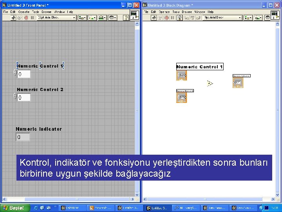The width and height of the screenshot is (282, 212).
Task: Open Block Diagram font settings dropdown
Action: click(222, 18)
